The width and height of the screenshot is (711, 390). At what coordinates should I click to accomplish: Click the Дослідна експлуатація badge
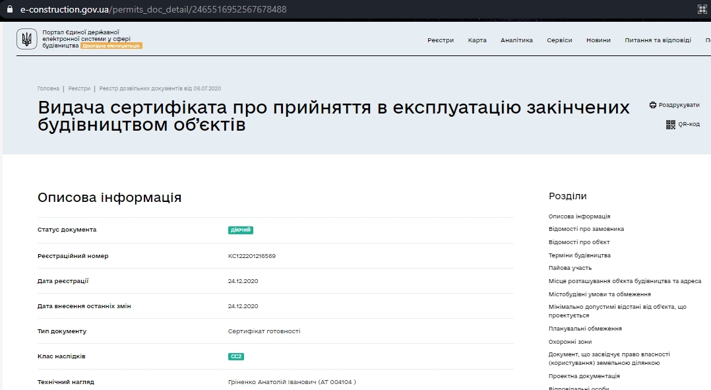[111, 46]
